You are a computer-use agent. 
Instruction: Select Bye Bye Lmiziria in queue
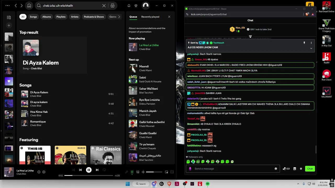click(x=150, y=102)
